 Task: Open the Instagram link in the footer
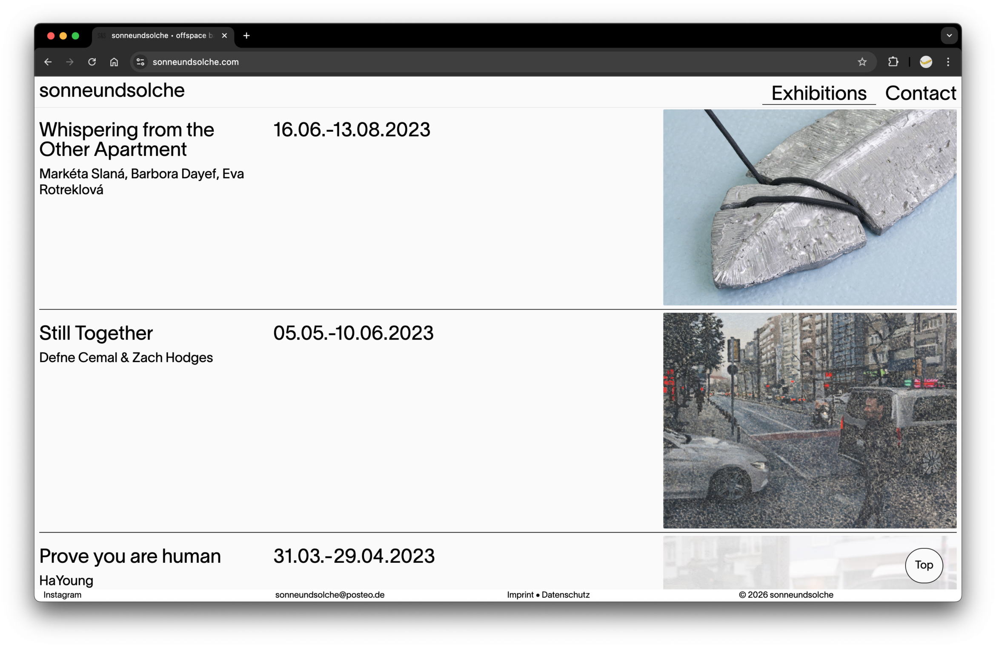(62, 595)
